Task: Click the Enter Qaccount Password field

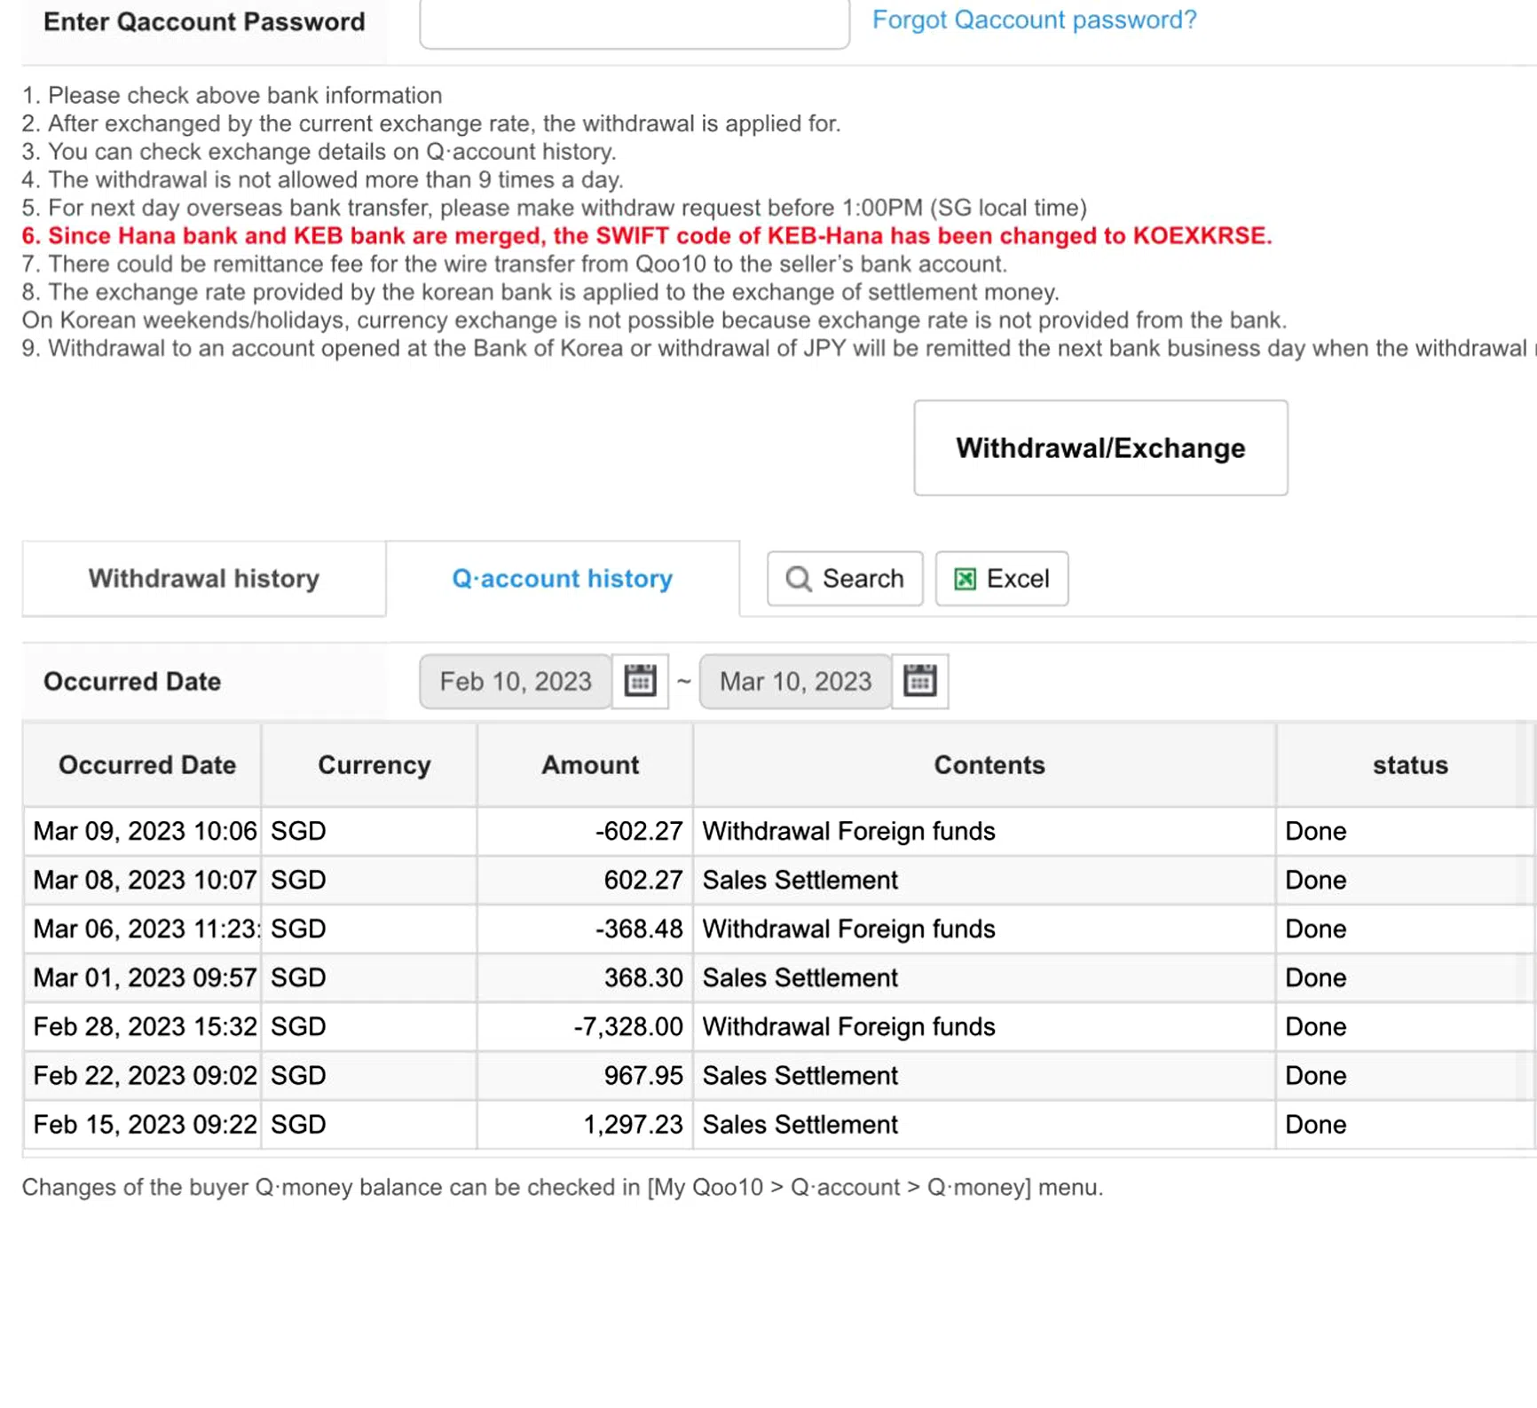Action: [634, 23]
